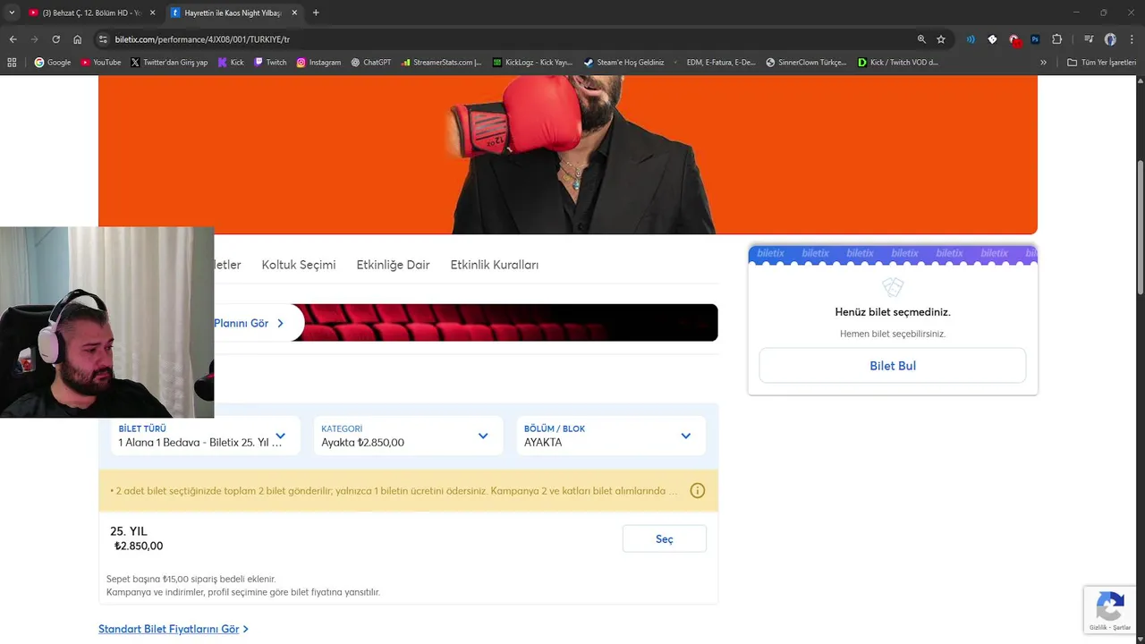Bookmark this page with the star icon
Image resolution: width=1145 pixels, height=644 pixels.
click(941, 39)
